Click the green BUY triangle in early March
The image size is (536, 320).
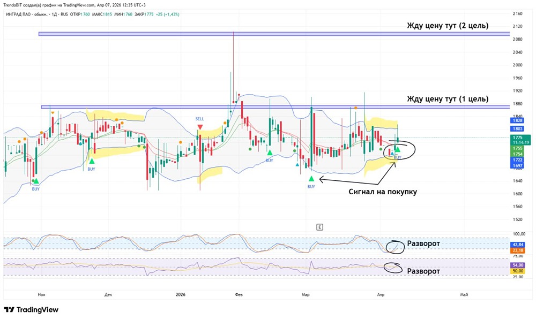(x=311, y=179)
